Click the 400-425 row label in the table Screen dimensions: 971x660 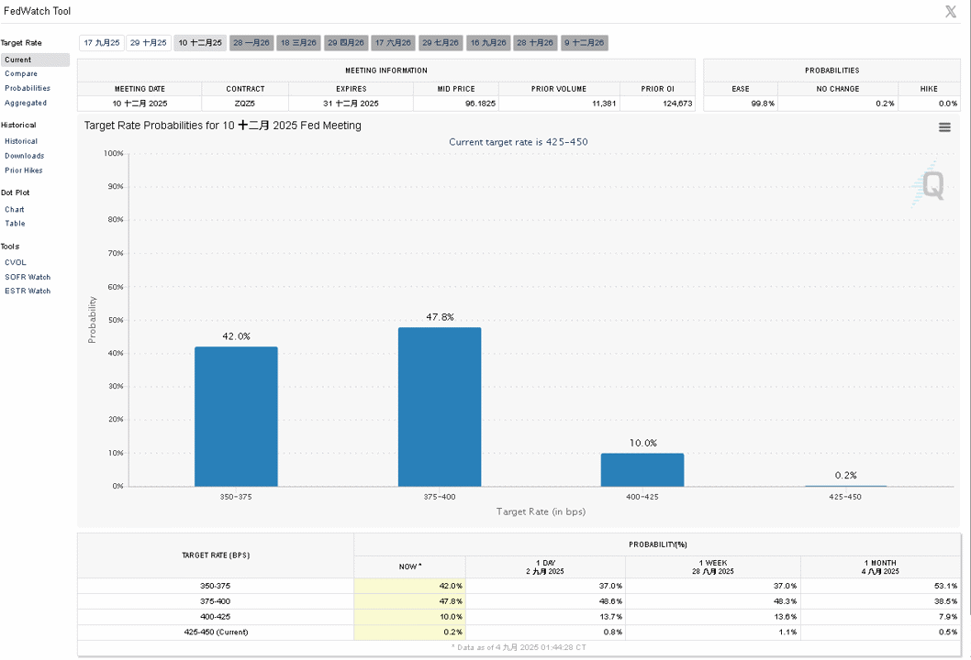[x=215, y=617]
